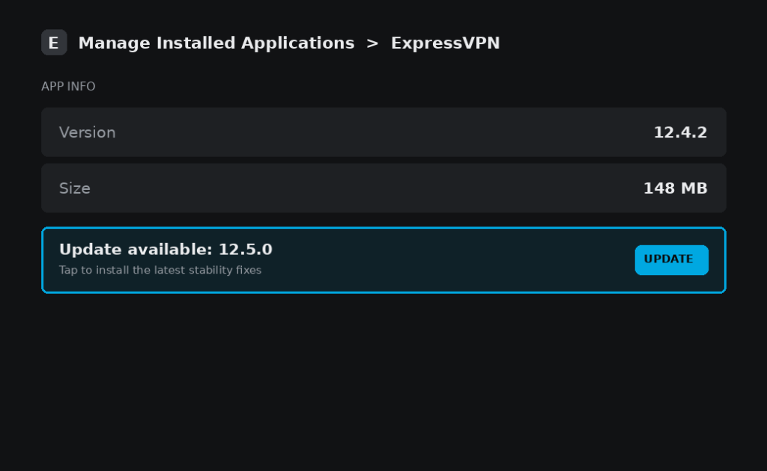
Task: Click the word "Manage" in the header
Action: click(x=114, y=43)
